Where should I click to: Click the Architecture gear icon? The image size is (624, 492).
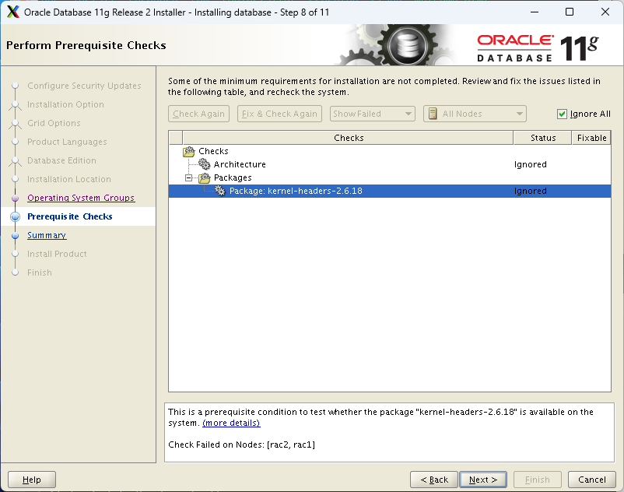[204, 164]
